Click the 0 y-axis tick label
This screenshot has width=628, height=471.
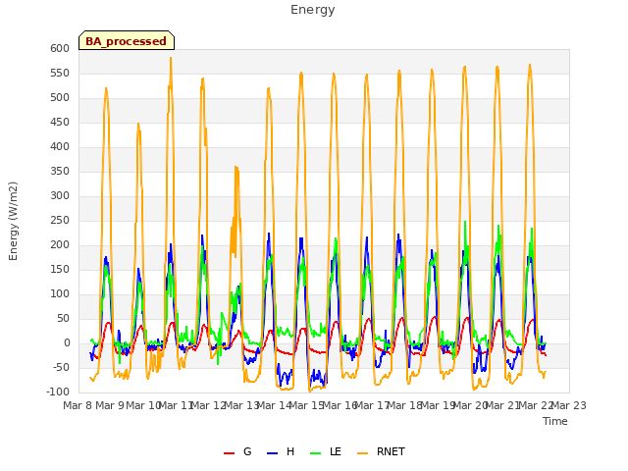[x=67, y=343]
